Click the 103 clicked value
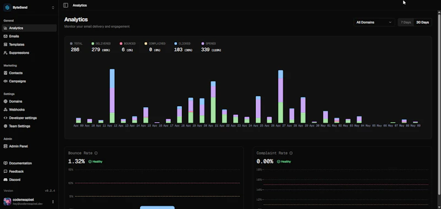Screen dimensions: 441x209 pyautogui.click(x=178, y=50)
